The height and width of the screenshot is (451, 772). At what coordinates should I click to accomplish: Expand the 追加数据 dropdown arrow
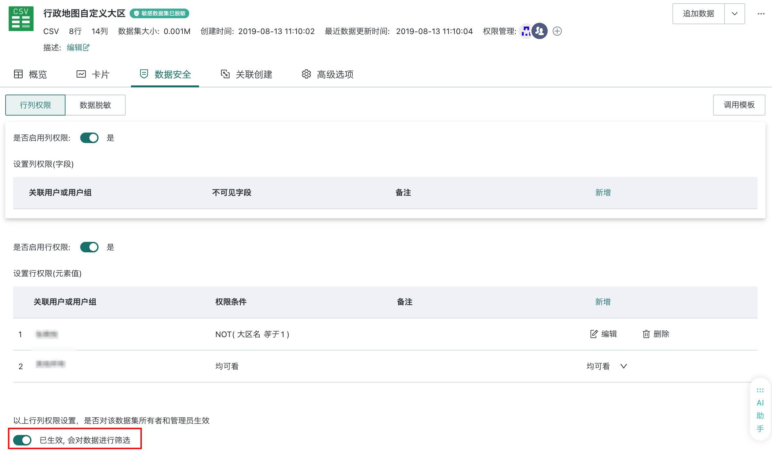pos(734,14)
